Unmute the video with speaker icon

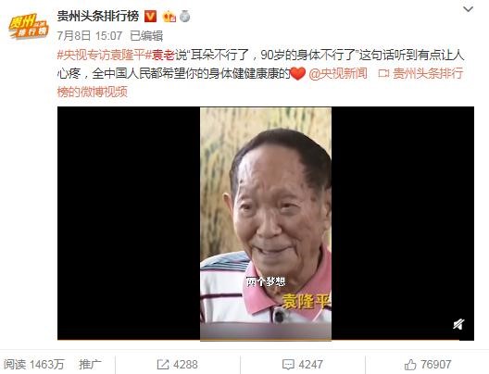pos(458,324)
